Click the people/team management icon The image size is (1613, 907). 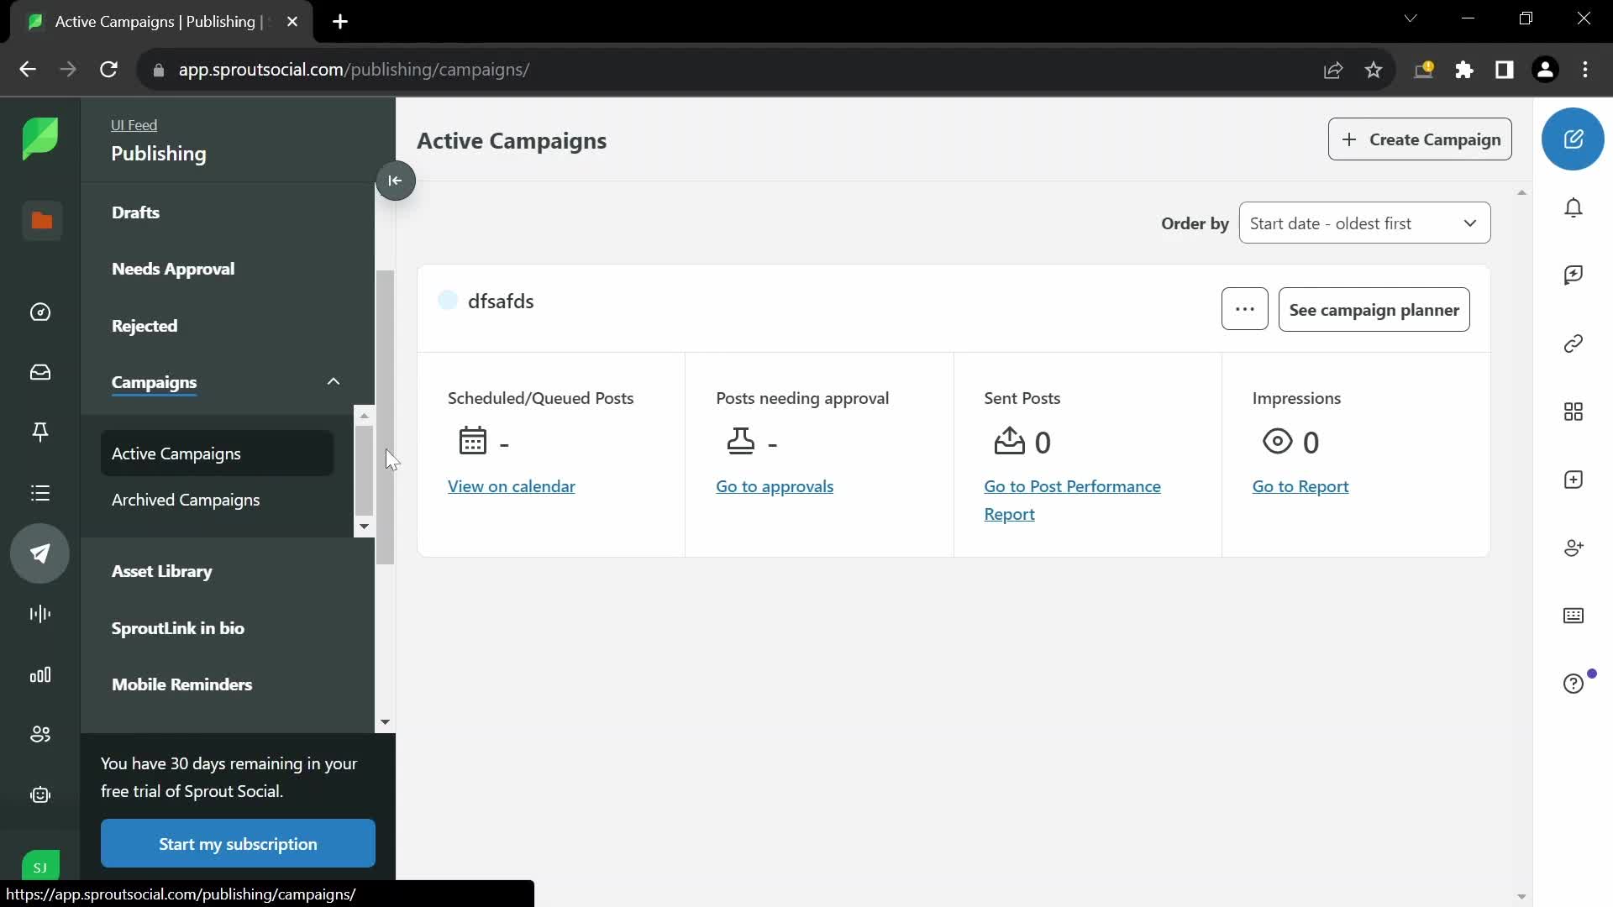(39, 734)
